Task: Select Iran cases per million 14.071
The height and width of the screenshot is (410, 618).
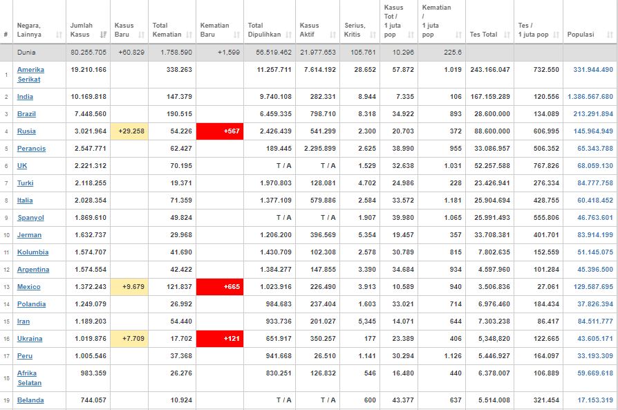Action: coord(403,322)
